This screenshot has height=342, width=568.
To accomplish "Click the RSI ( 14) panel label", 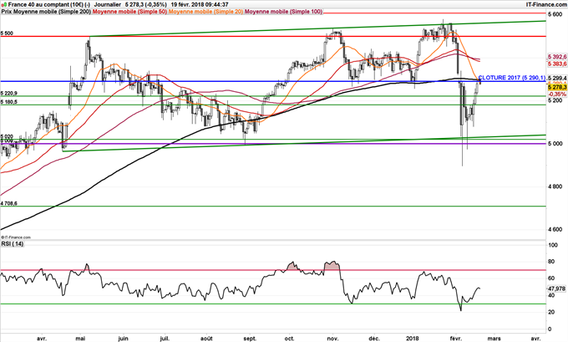I will coord(13,244).
